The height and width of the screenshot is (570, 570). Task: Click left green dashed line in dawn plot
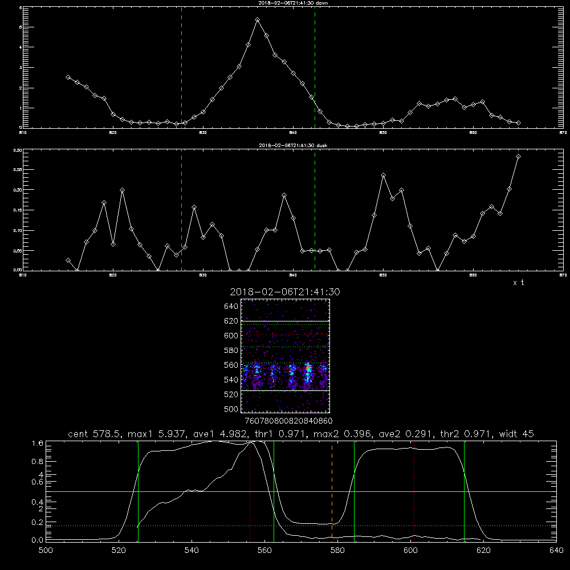click(181, 67)
